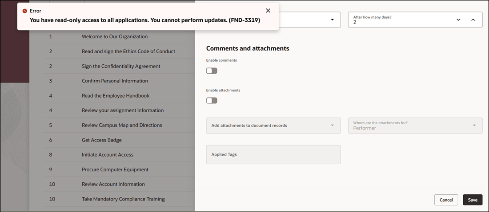Click the Cancel button
Image resolution: width=489 pixels, height=212 pixels.
pyautogui.click(x=446, y=200)
